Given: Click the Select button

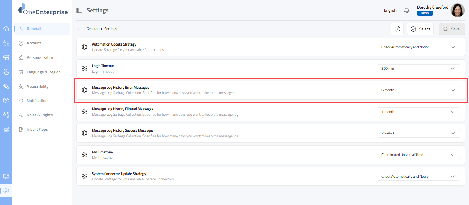Looking at the screenshot, I should pyautogui.click(x=420, y=29).
